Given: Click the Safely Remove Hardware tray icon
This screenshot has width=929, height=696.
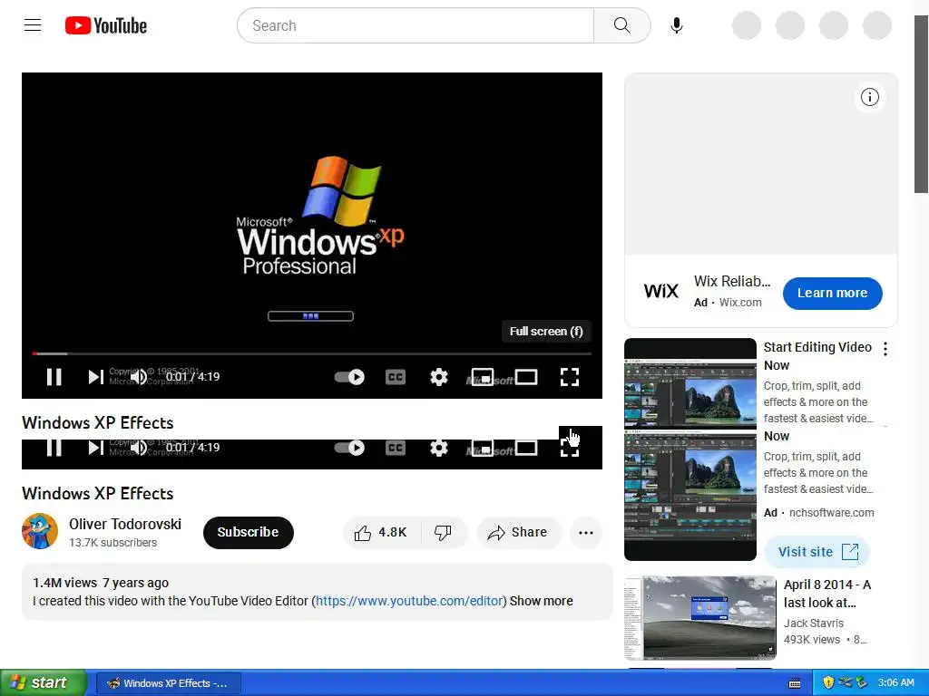Looking at the screenshot, I should click(861, 683).
